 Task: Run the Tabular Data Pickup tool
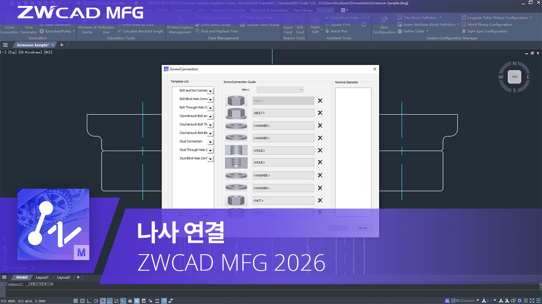tap(260, 24)
